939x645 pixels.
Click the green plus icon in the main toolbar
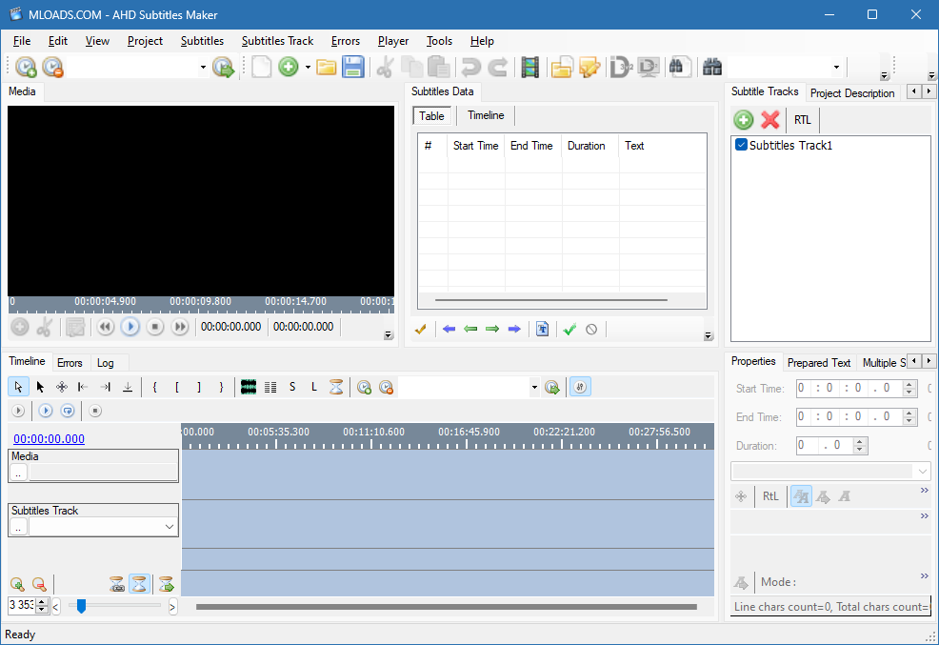click(288, 67)
